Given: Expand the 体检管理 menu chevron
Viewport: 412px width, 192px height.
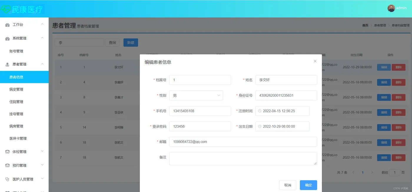Looking at the screenshot, I should (x=42, y=151).
